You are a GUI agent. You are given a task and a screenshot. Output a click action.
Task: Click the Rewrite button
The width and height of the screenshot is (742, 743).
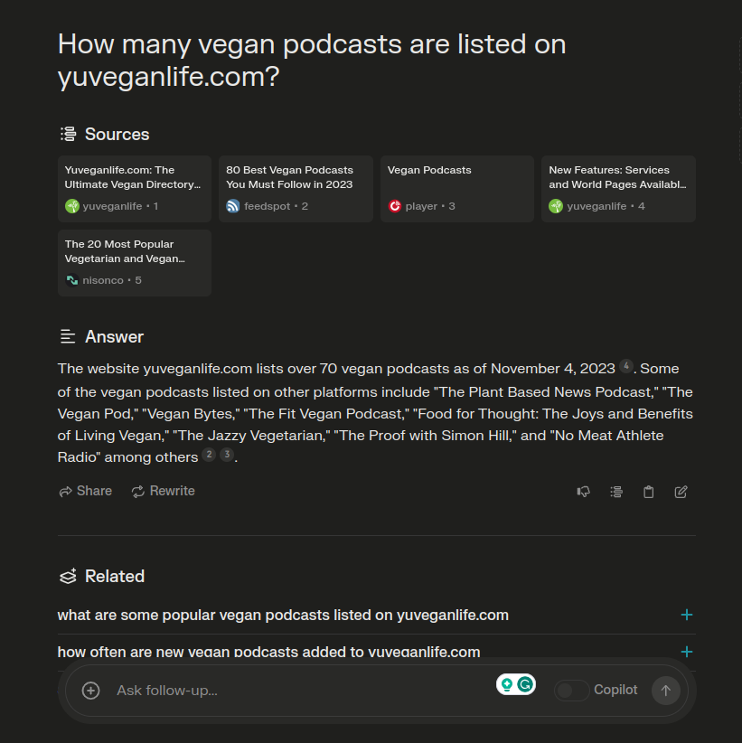coord(163,491)
